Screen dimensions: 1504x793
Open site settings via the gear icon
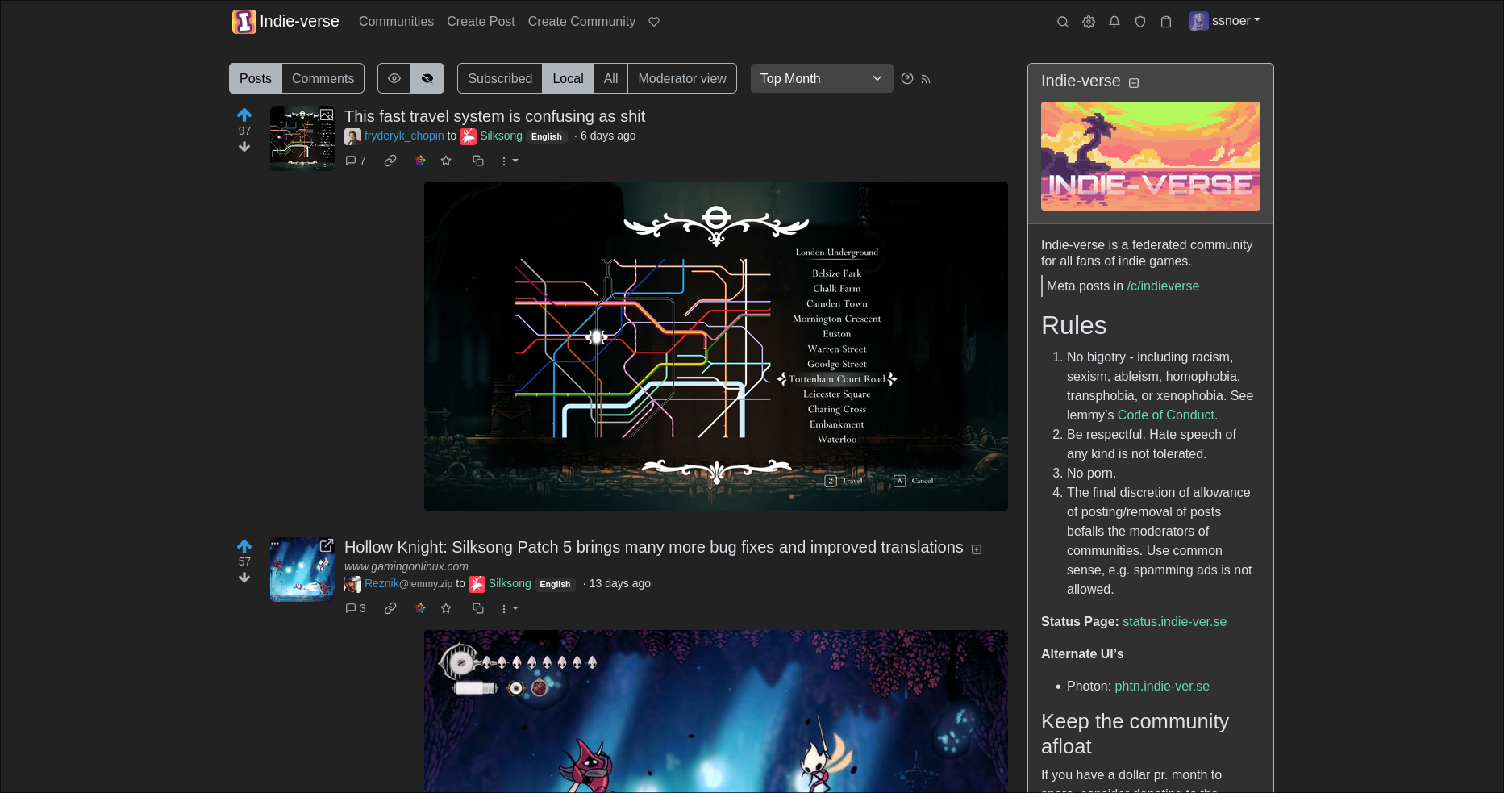1089,22
